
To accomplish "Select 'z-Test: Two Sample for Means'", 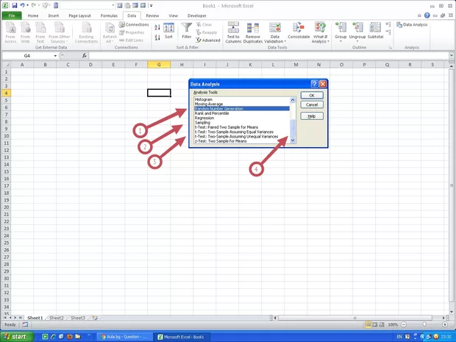I will point(242,141).
